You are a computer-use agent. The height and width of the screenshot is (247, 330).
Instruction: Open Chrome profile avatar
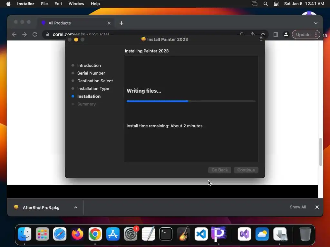(x=286, y=34)
